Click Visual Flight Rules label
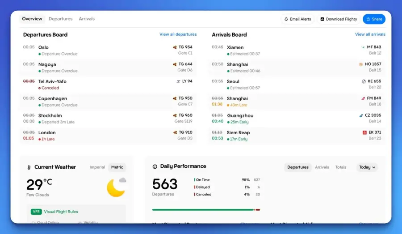402x234 pixels. [61, 212]
